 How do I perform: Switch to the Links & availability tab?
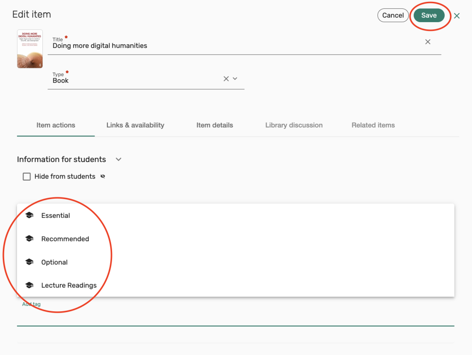click(135, 125)
